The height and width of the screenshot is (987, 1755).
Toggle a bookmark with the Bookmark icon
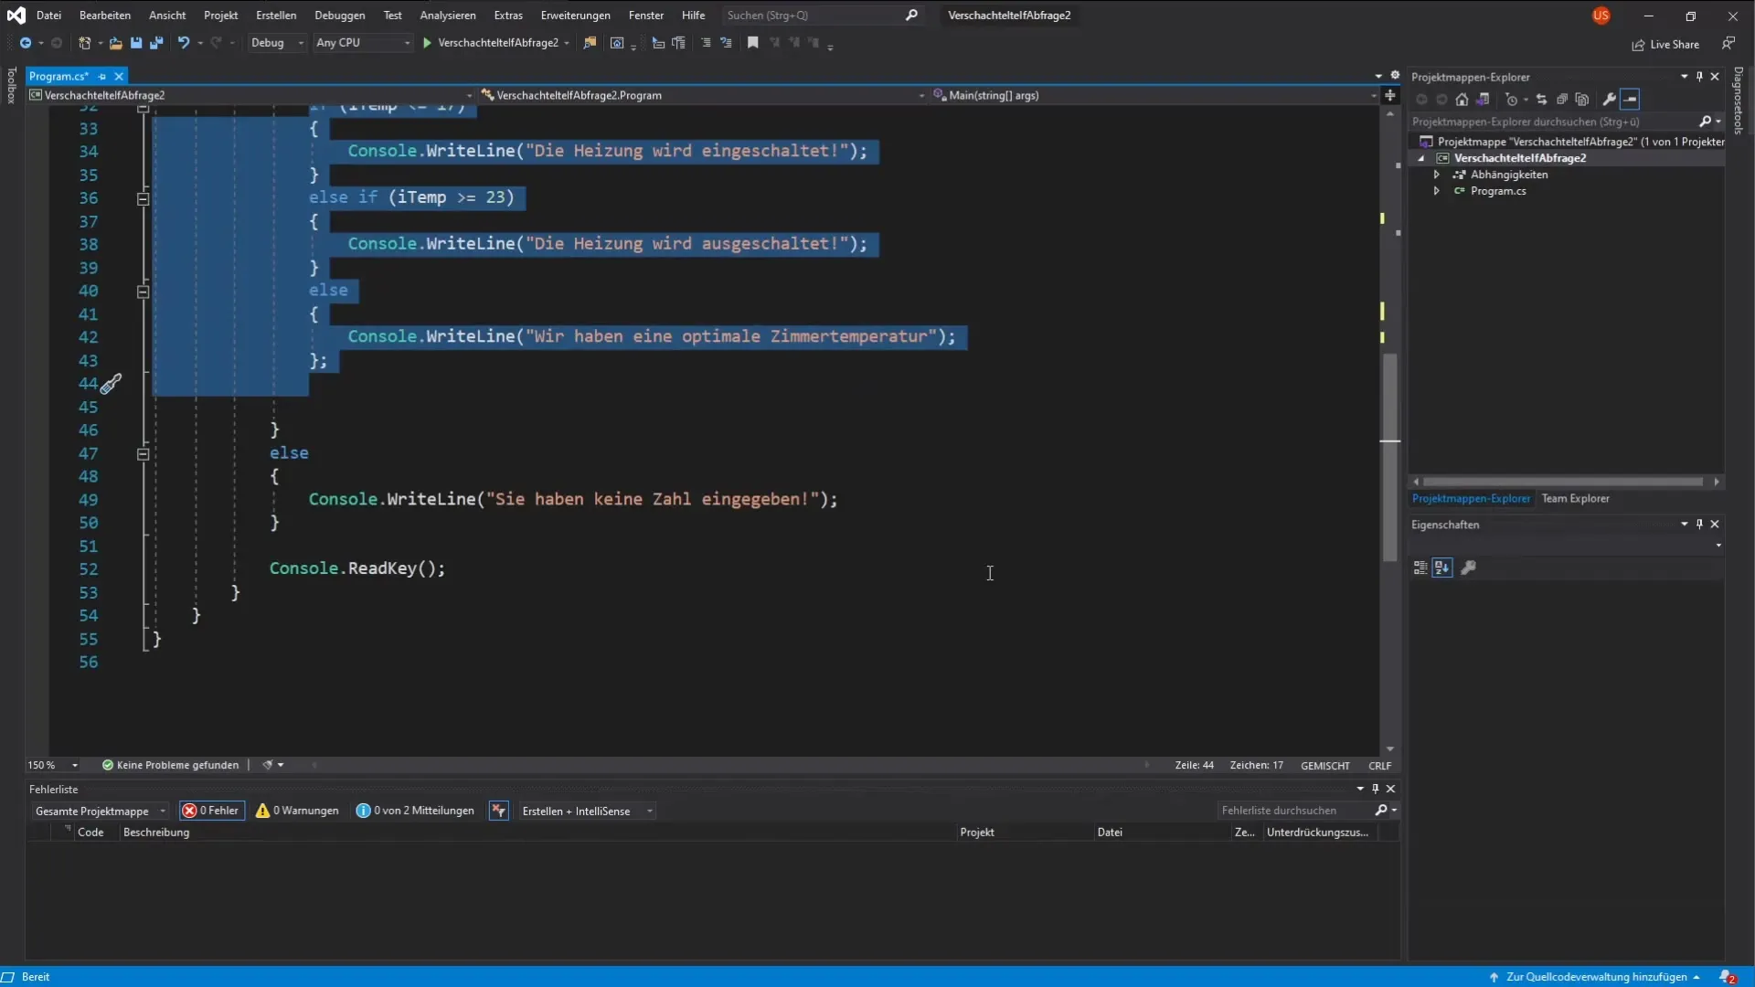753,43
